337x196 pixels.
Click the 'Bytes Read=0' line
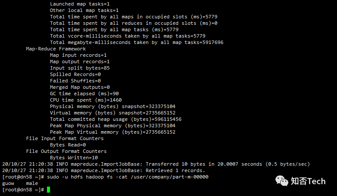(68, 145)
